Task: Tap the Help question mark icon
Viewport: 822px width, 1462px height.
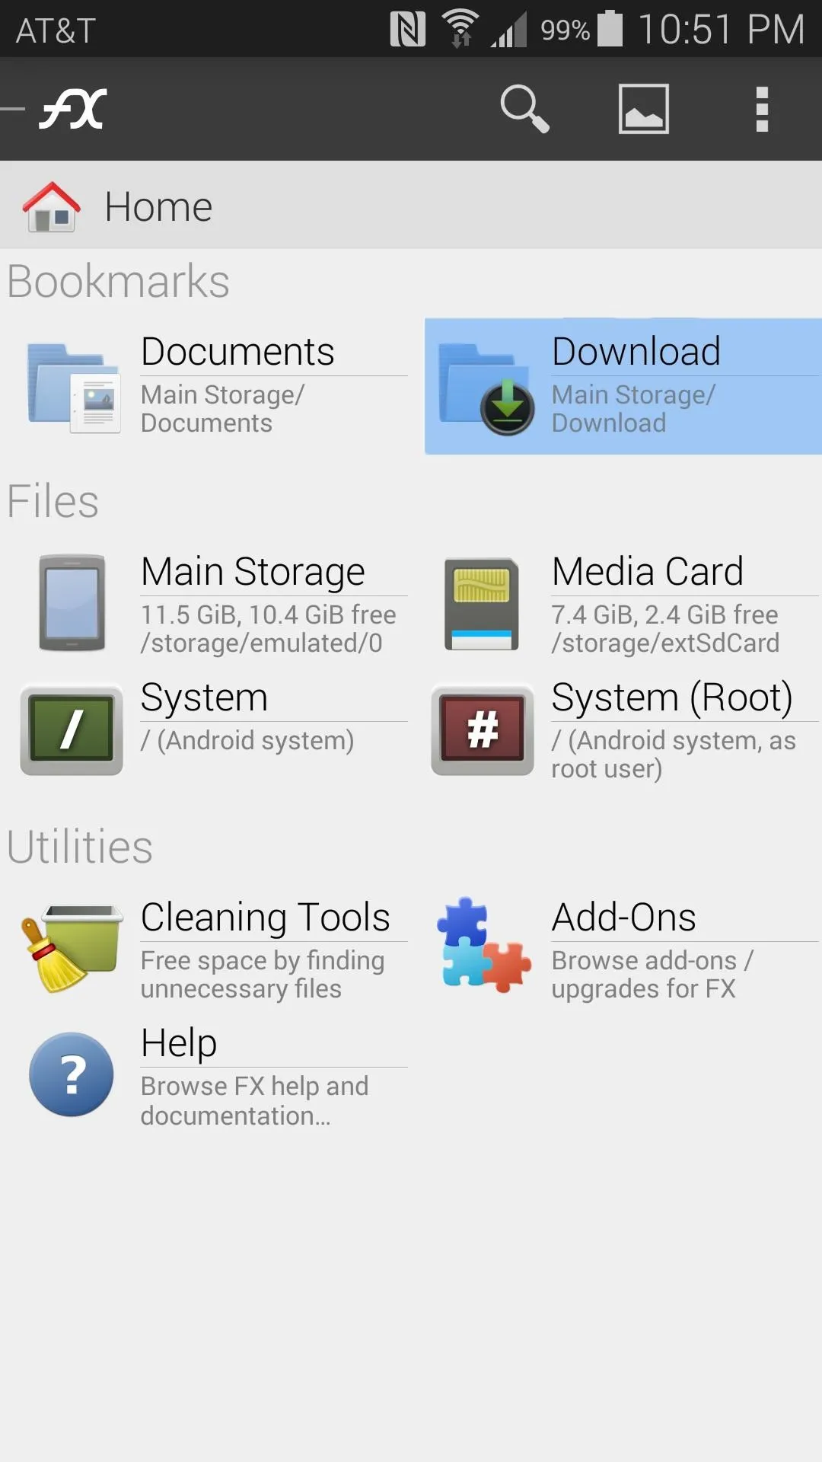Action: [x=72, y=1074]
